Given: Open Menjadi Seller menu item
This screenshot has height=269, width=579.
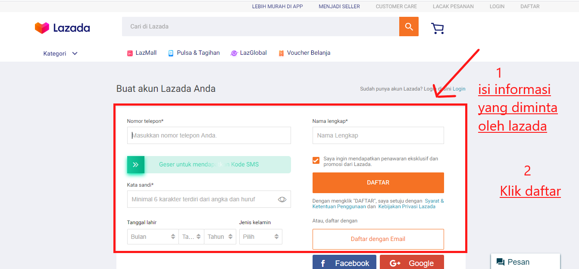Looking at the screenshot, I should click(339, 6).
